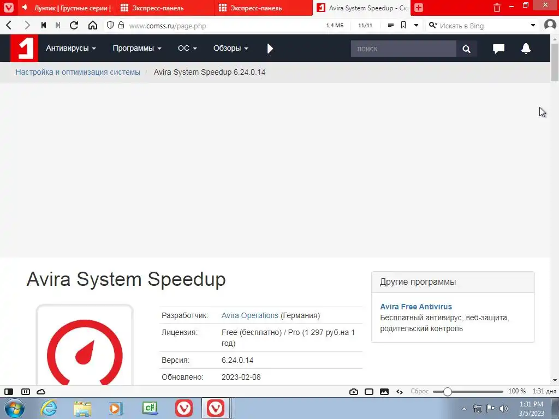This screenshot has width=559, height=419.
Task: Show hidden system tray icons
Action: click(464, 409)
